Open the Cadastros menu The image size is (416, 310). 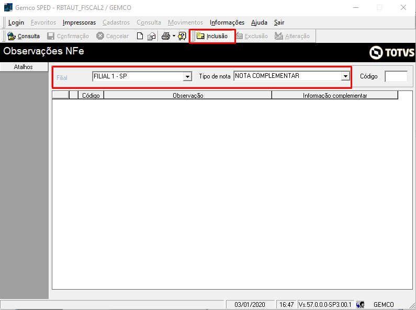pos(116,22)
